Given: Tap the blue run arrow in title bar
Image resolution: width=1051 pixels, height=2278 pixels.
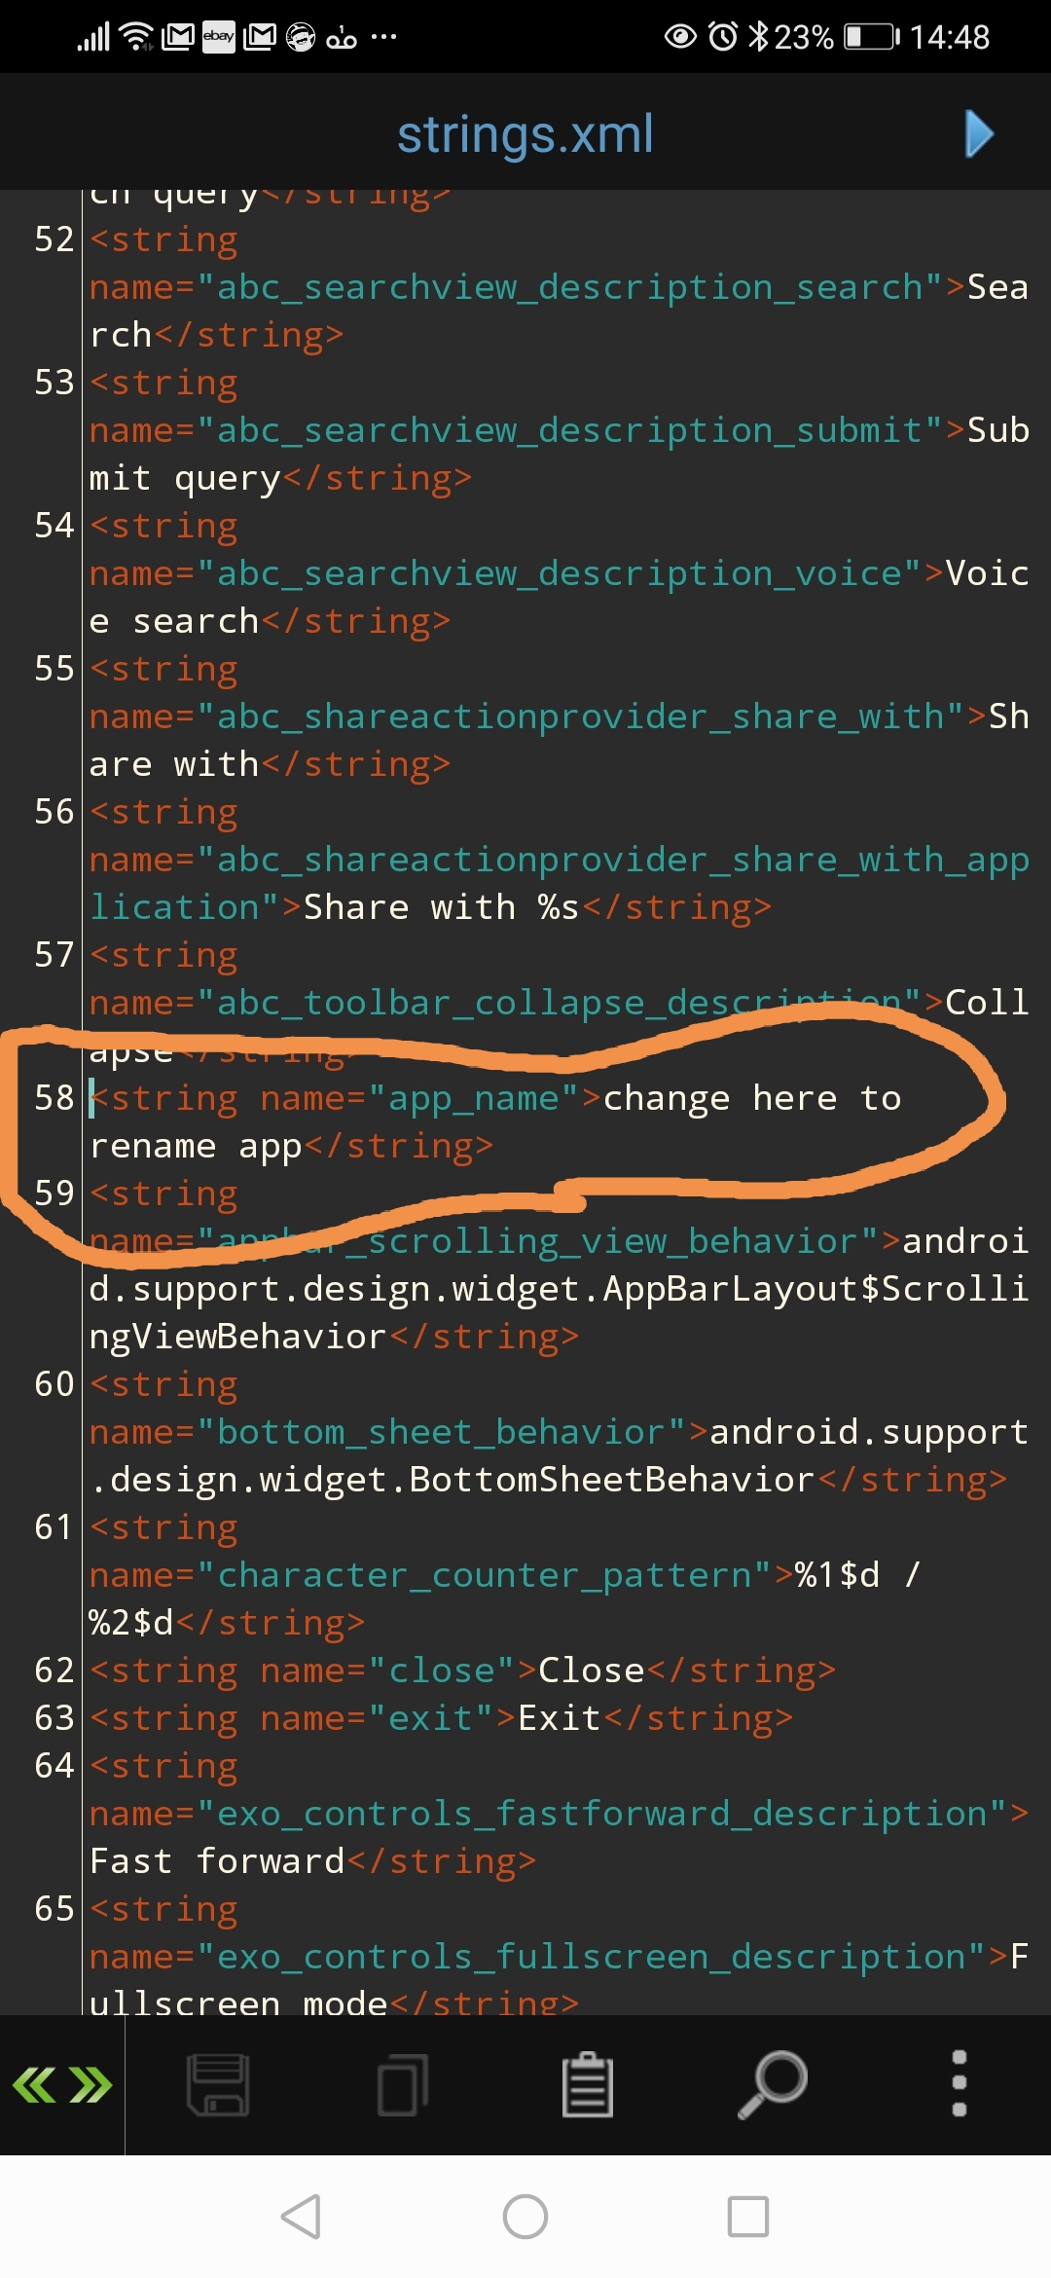Looking at the screenshot, I should coord(979,133).
